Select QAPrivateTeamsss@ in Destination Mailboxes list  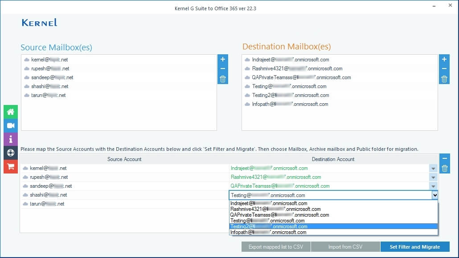click(298, 77)
